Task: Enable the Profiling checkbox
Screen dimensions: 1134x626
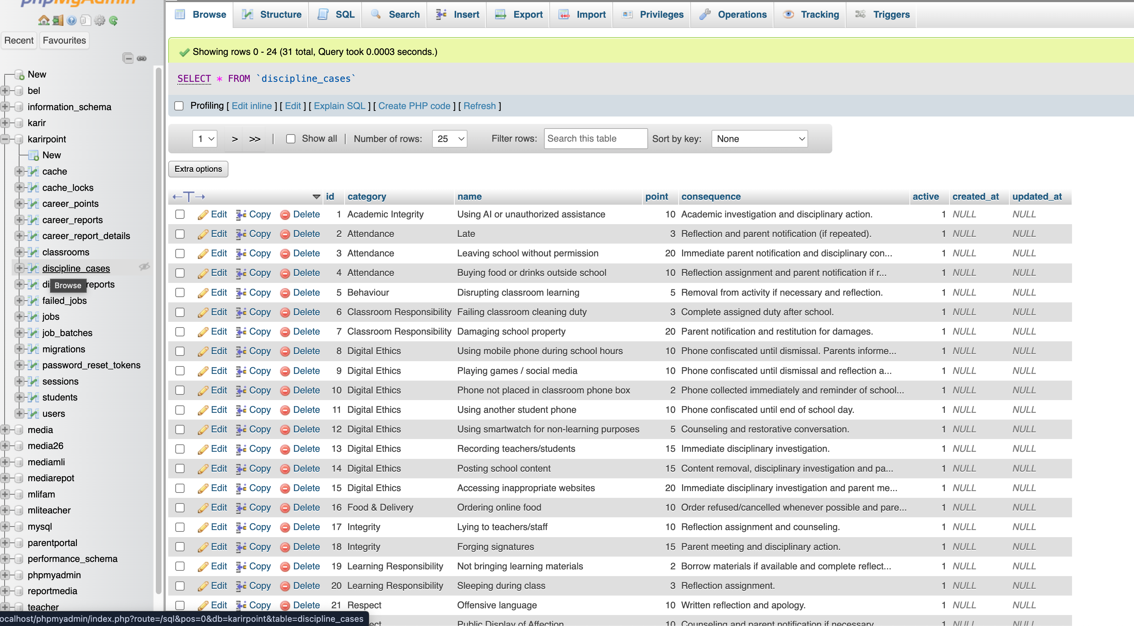Action: pos(179,106)
